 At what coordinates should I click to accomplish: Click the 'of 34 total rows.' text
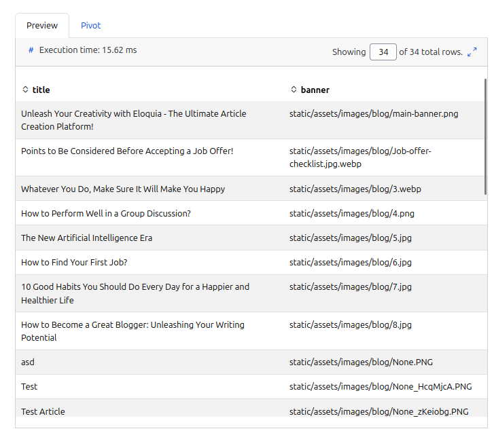pyautogui.click(x=431, y=52)
